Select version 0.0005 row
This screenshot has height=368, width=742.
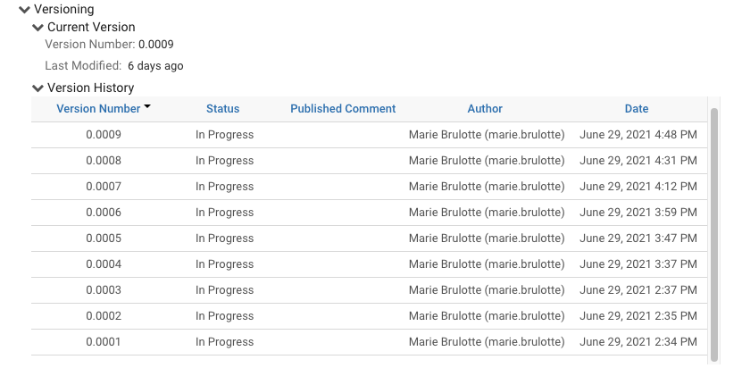(104, 238)
